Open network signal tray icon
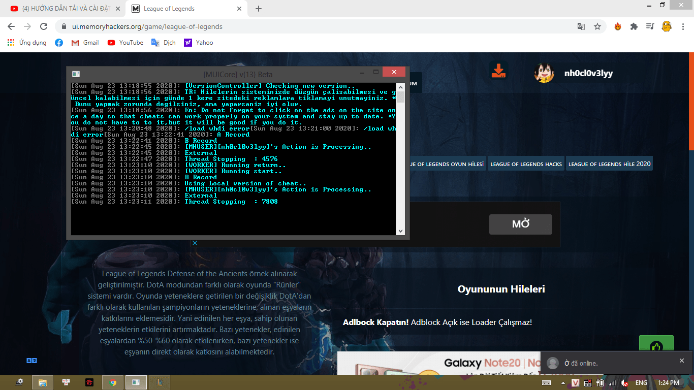 tap(612, 382)
